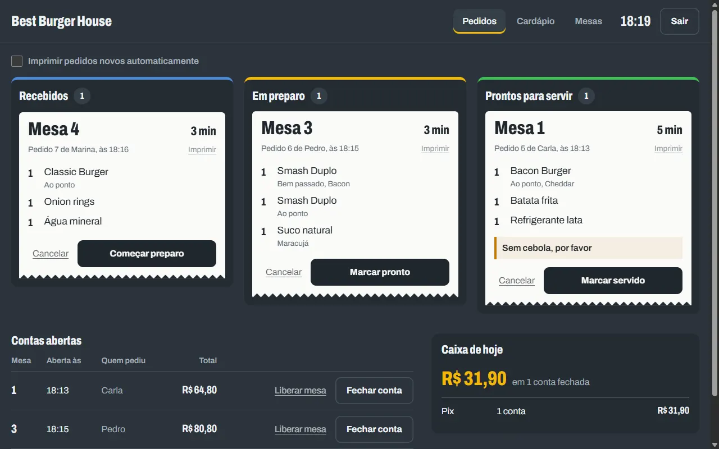Enable automatic printing of new orders checkbox
The image size is (719, 449).
point(17,61)
